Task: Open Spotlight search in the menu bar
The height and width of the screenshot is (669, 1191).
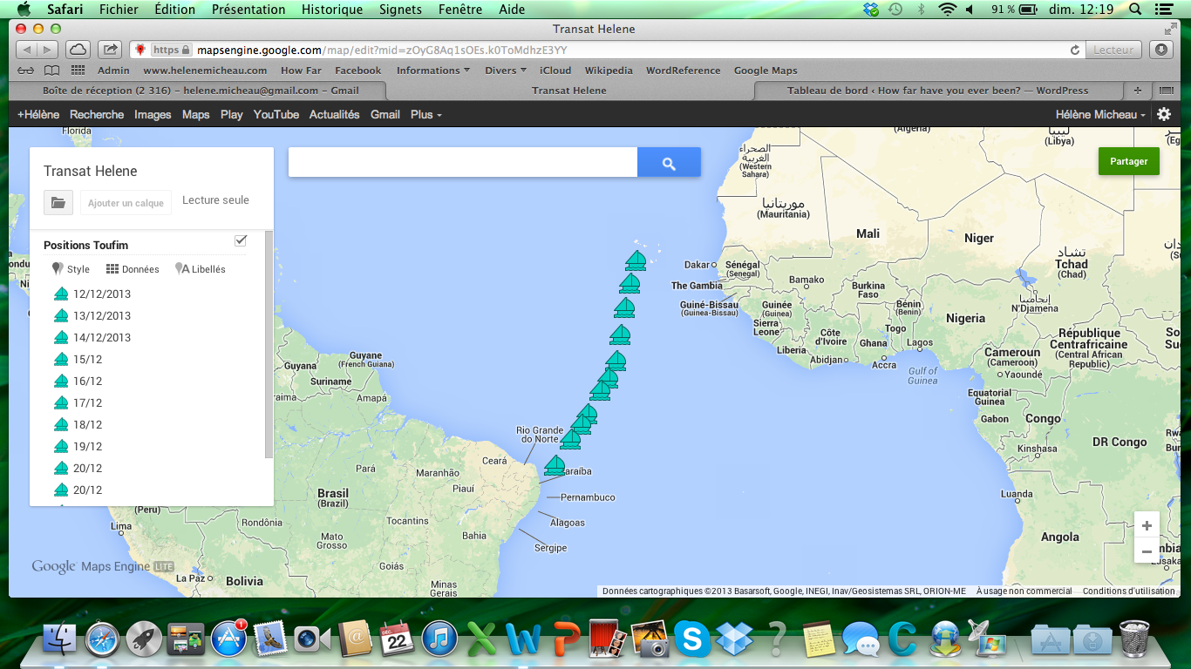Action: click(1135, 10)
